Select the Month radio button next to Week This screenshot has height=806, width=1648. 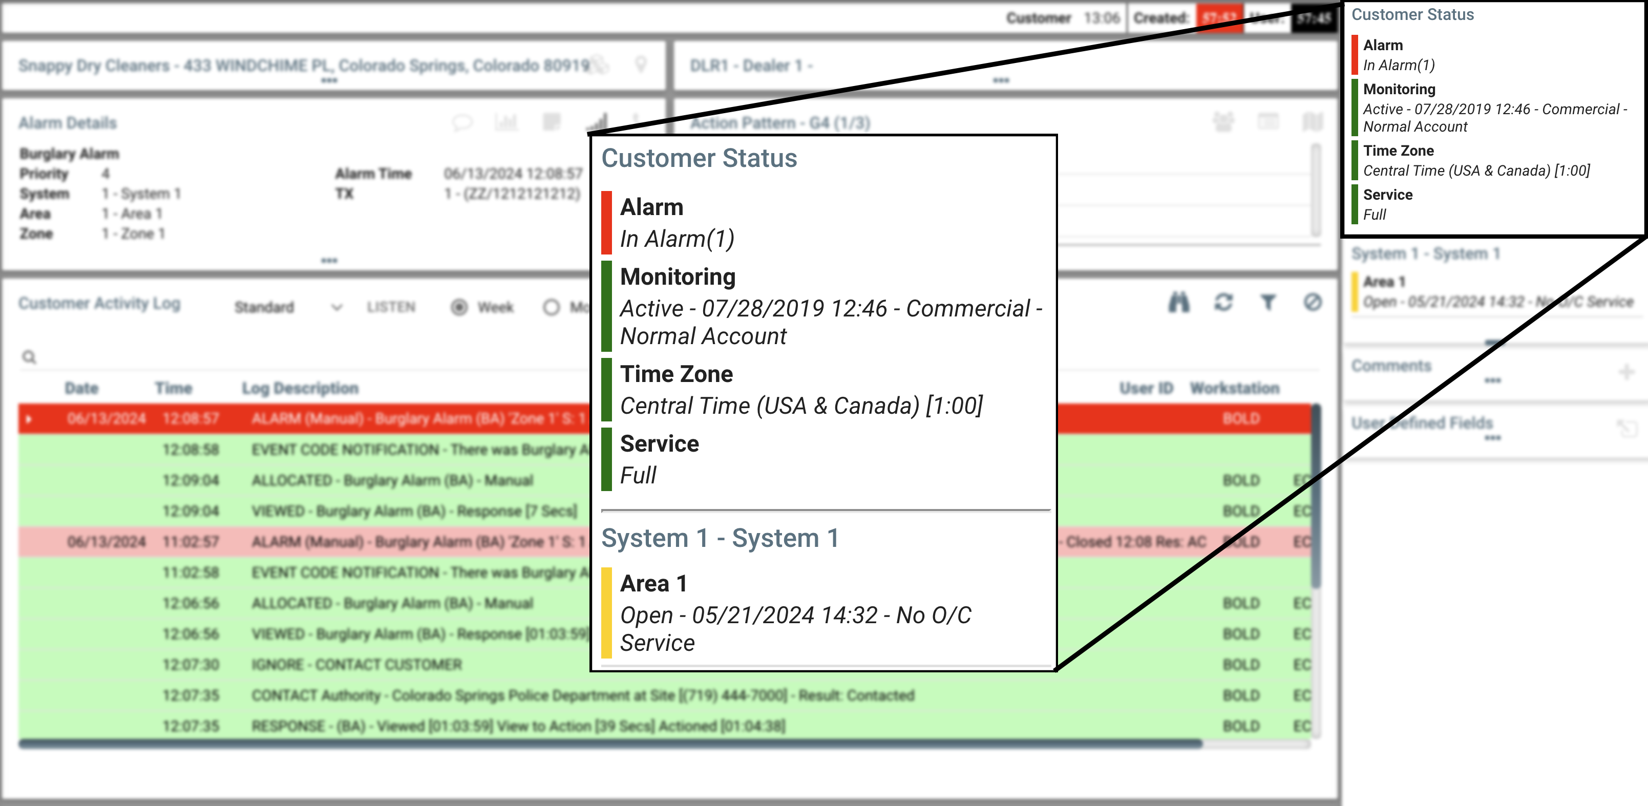(551, 307)
